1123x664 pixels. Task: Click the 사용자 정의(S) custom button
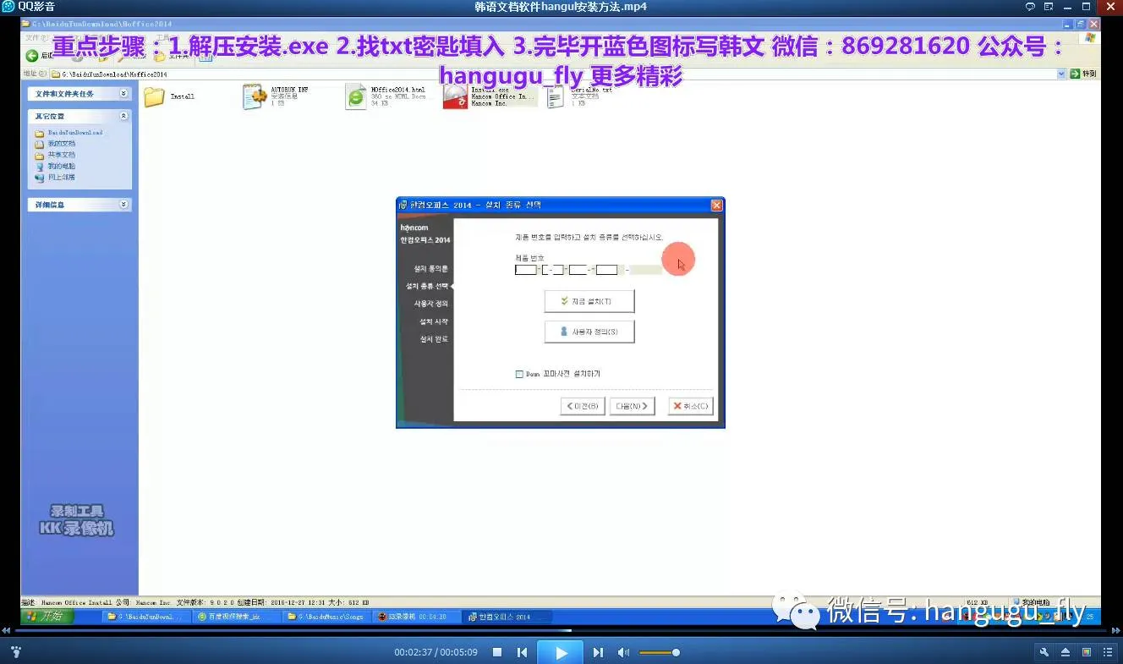click(589, 332)
